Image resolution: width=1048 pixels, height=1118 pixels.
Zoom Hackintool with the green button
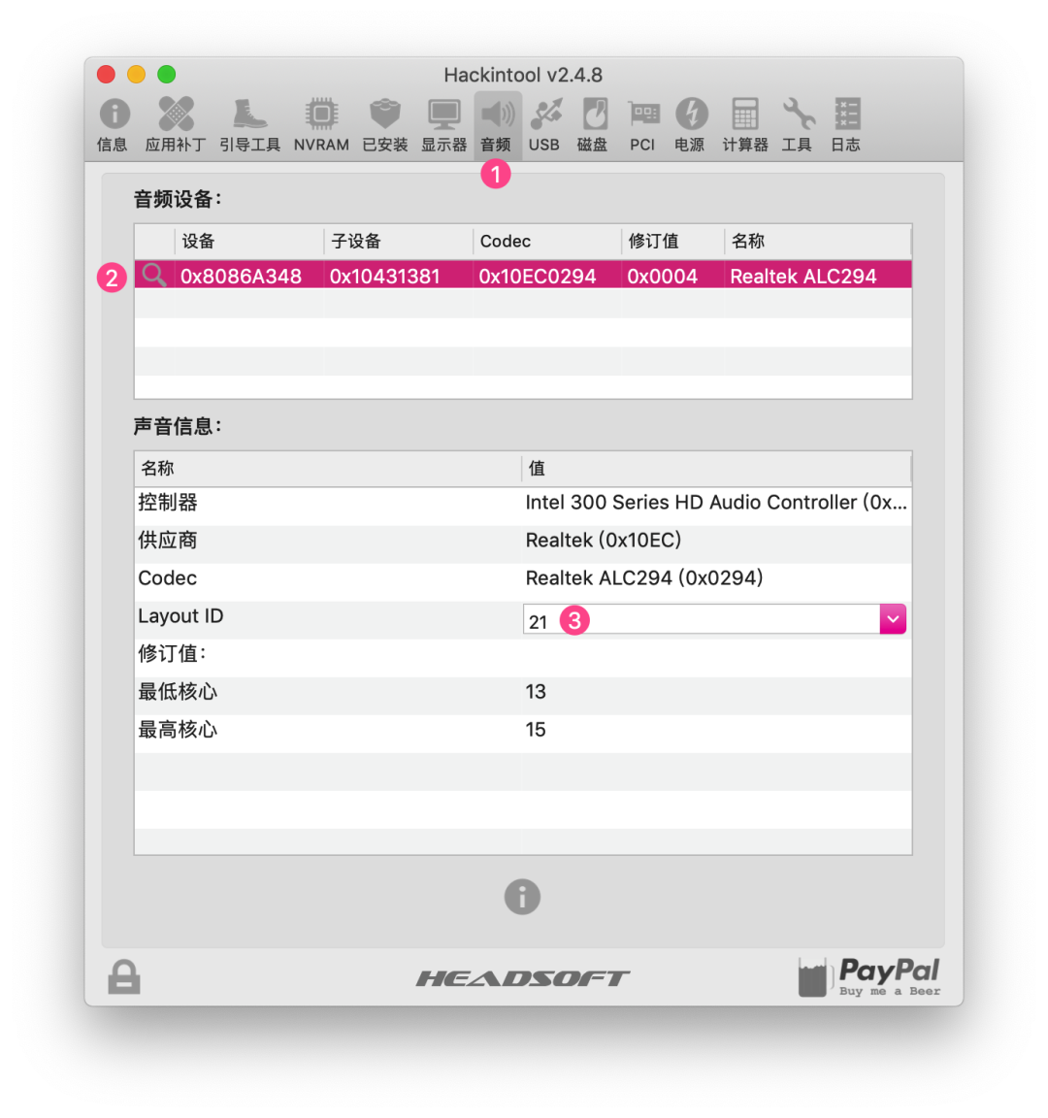point(166,74)
